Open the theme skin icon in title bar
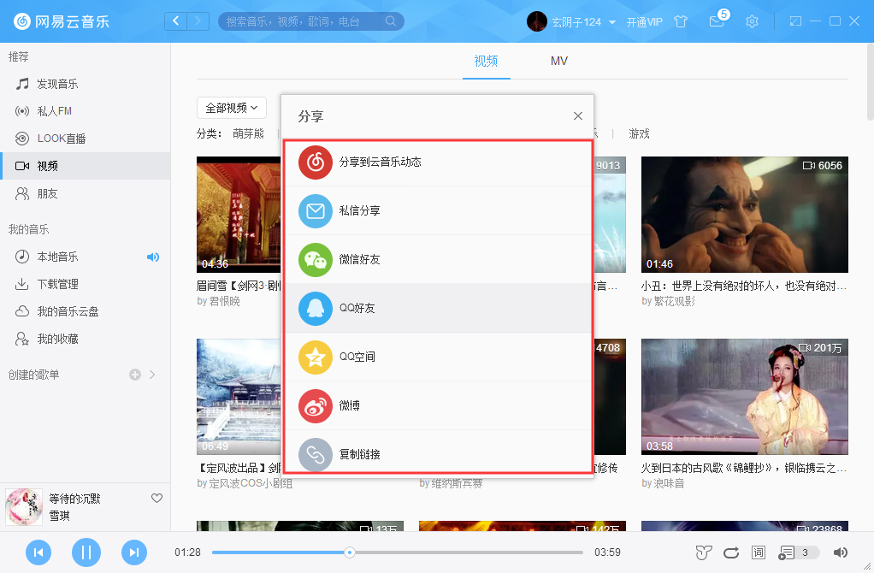874x573 pixels. 681,21
